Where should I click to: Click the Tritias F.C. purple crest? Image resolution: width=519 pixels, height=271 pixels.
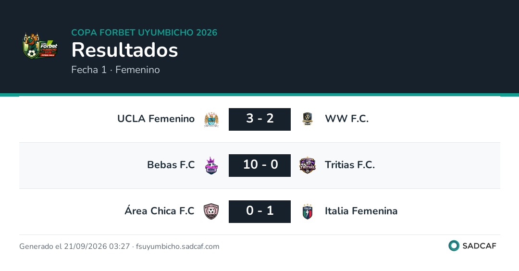[x=308, y=165]
